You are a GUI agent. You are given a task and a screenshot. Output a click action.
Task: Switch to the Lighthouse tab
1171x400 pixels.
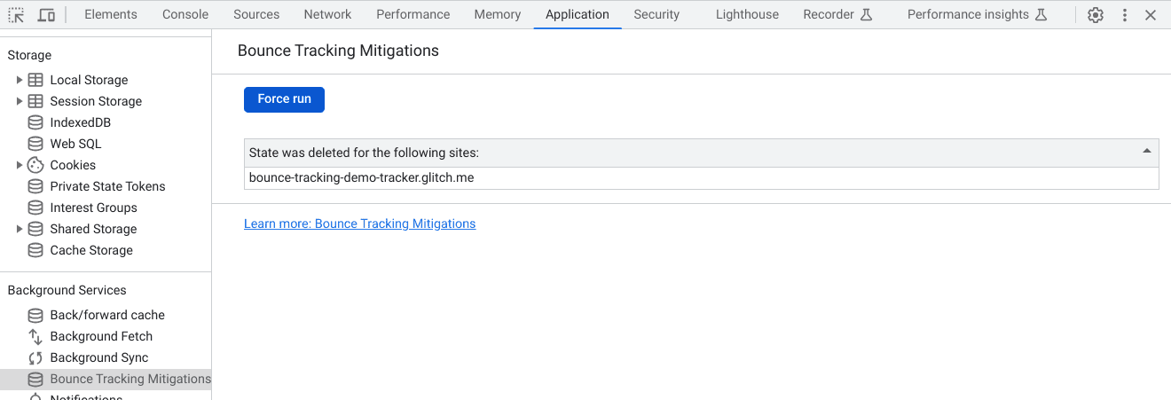(747, 15)
